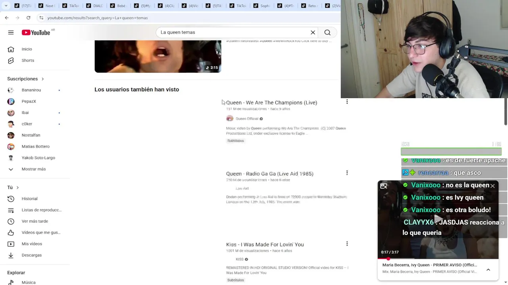The image size is (508, 285).
Task: Close the miniplayer with the X
Action: pos(492,186)
